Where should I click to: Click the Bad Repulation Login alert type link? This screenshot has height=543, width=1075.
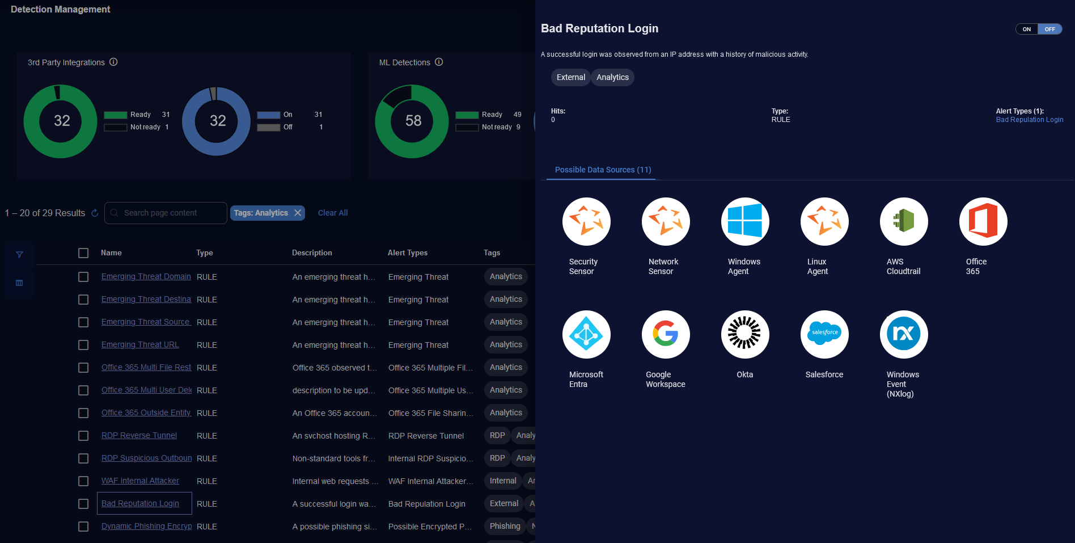coord(1029,120)
